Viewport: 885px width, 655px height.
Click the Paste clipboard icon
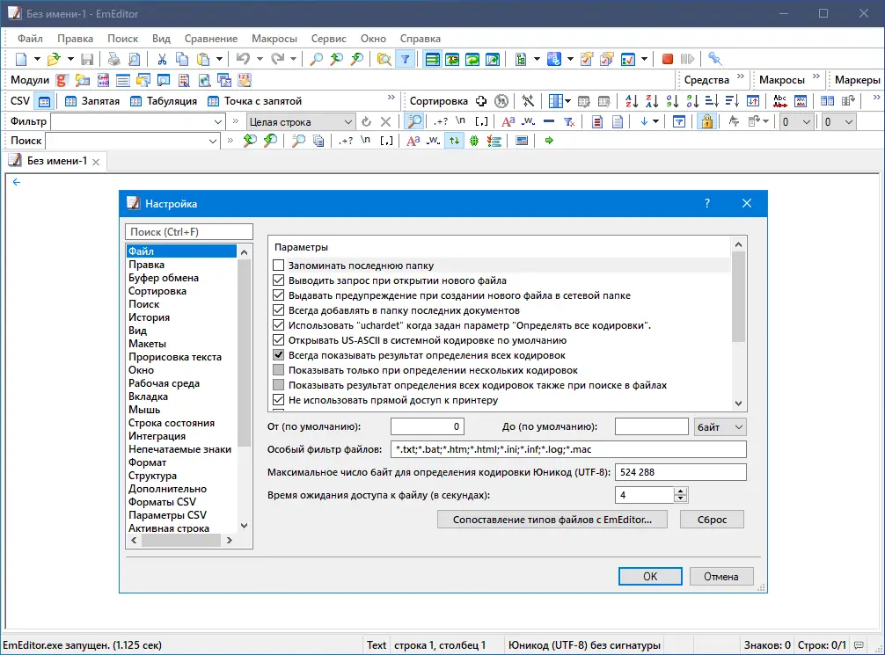point(203,59)
